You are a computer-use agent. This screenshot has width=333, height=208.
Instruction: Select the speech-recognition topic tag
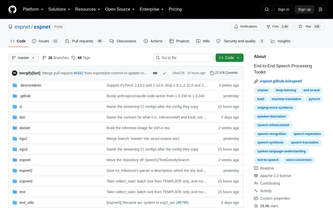pos(272,134)
